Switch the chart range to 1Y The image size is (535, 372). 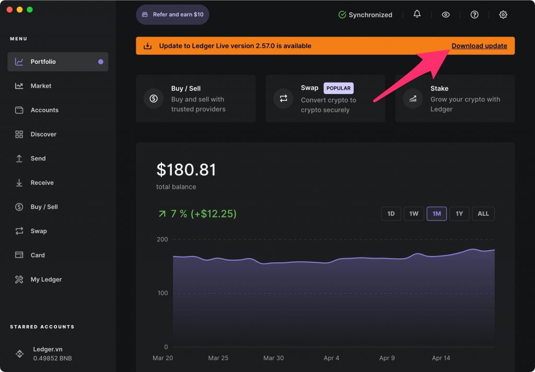459,214
